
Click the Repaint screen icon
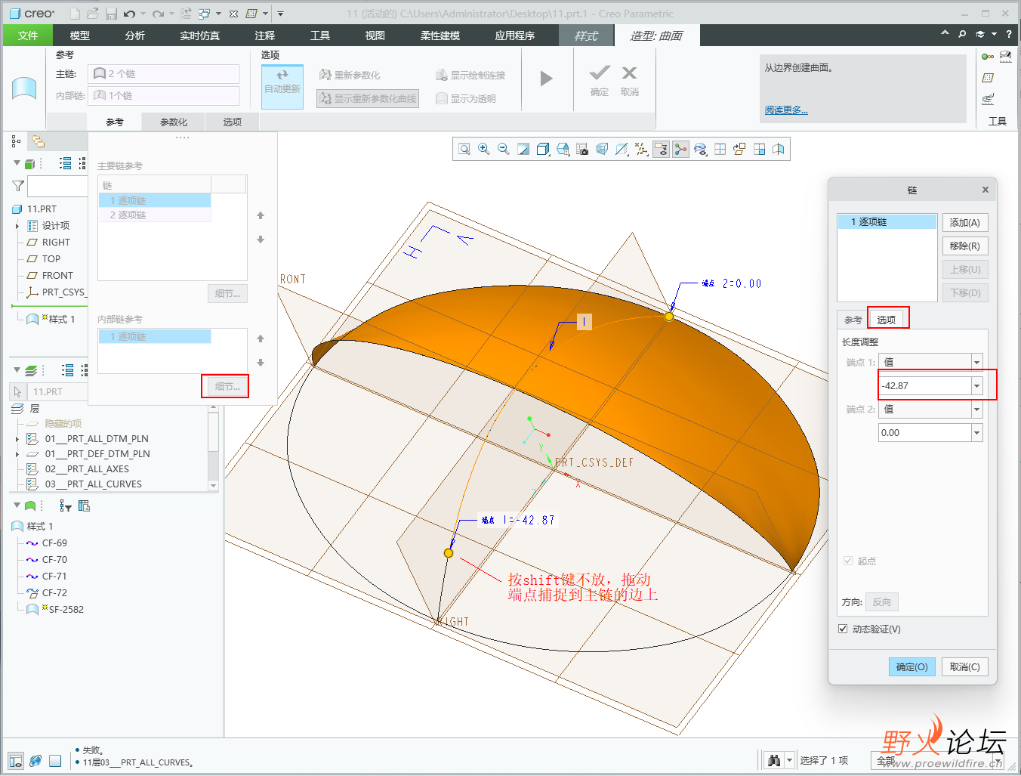[x=523, y=150]
